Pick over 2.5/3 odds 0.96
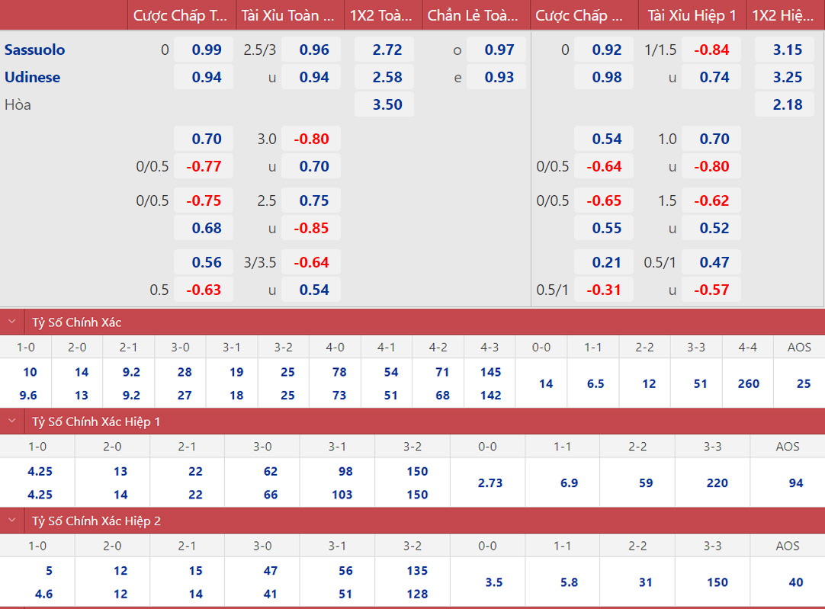 (314, 50)
